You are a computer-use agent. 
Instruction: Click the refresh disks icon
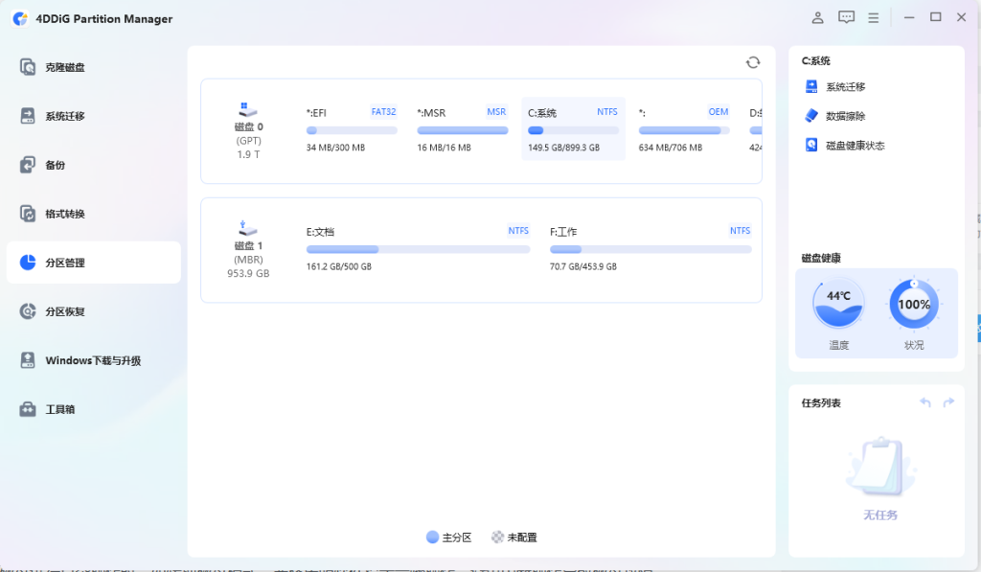753,61
